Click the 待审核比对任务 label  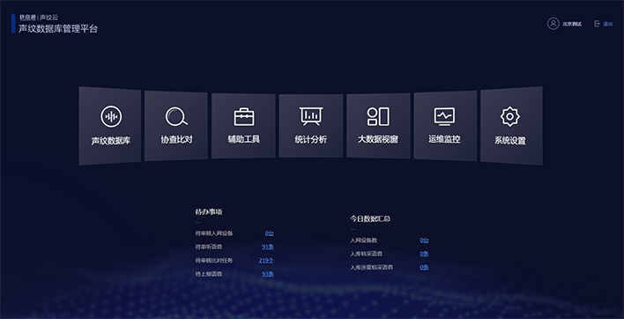(214, 261)
